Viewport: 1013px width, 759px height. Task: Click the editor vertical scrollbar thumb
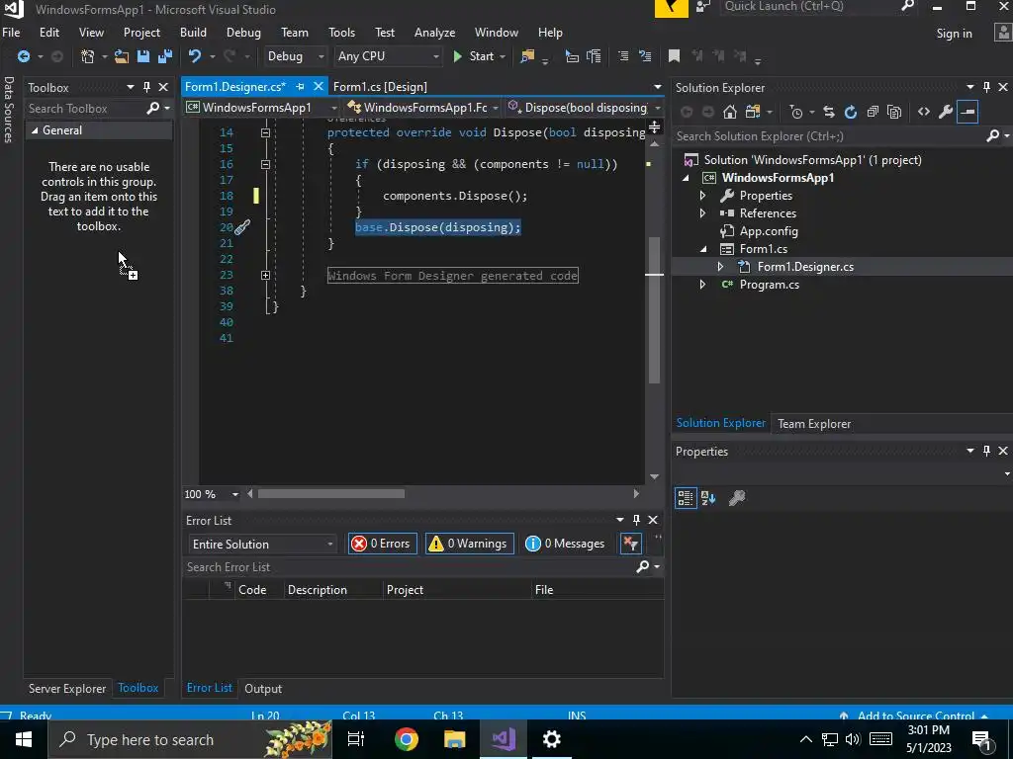tap(655, 309)
